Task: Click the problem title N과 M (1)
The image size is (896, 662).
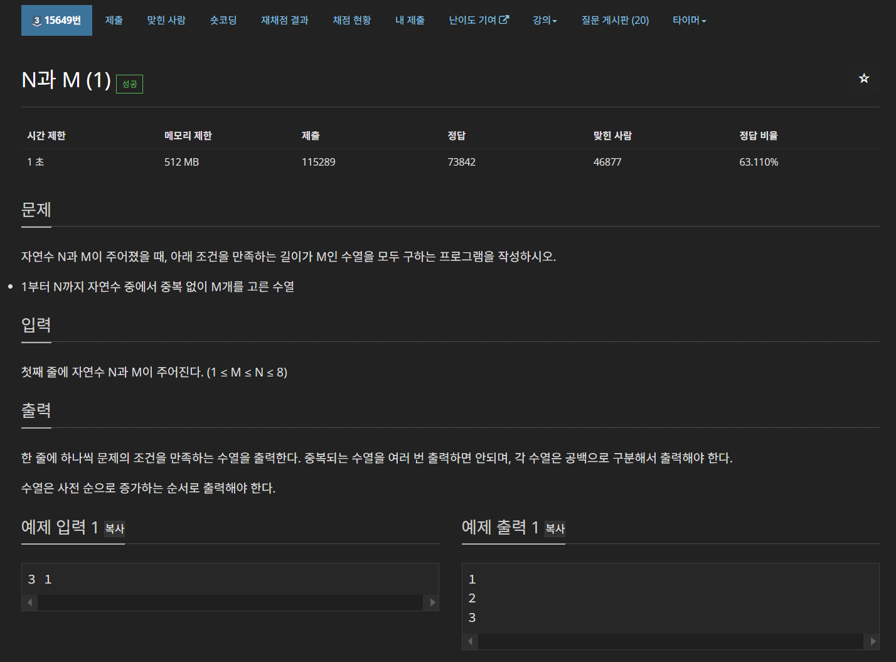Action: [x=66, y=80]
